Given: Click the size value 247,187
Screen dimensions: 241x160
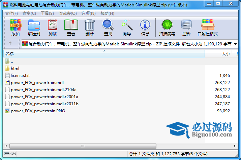Looking at the screenshot, I should [x=222, y=104].
